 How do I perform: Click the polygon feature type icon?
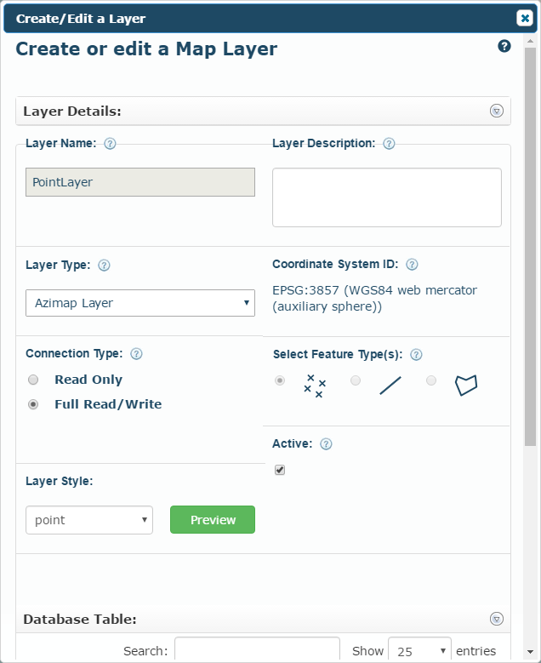pyautogui.click(x=466, y=386)
